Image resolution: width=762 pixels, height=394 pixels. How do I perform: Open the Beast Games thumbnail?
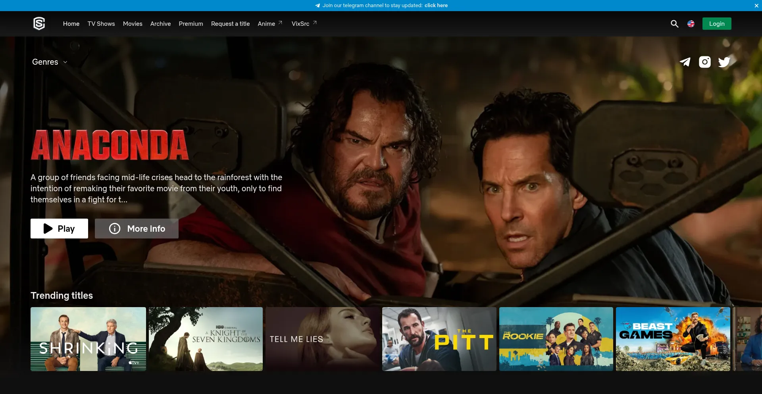pos(673,339)
